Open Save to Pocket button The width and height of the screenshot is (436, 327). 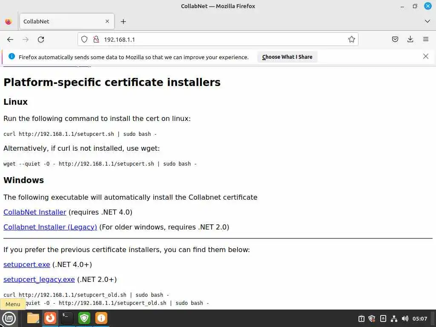click(x=395, y=40)
